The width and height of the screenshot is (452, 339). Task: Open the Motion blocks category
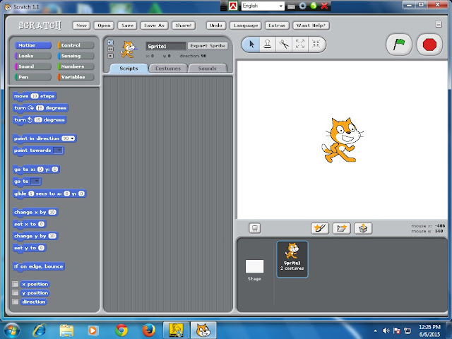point(33,45)
